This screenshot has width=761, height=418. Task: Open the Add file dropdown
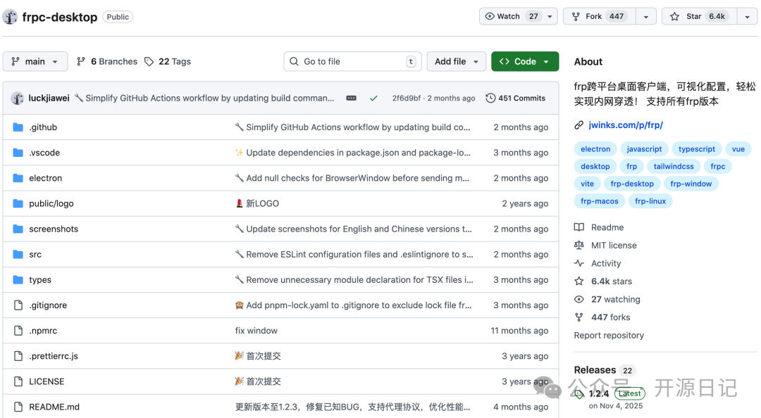[456, 61]
